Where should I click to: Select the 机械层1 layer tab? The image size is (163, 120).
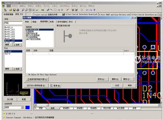pyautogui.click(x=66, y=108)
